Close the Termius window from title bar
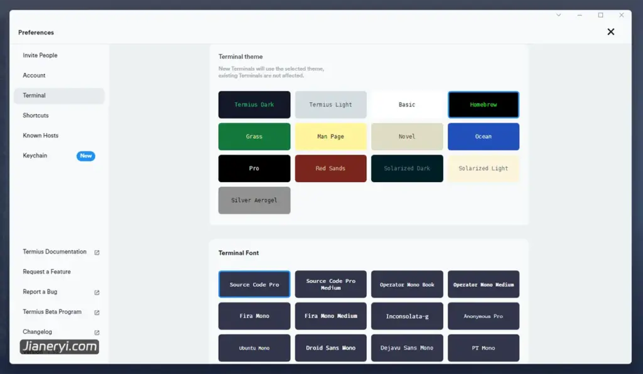The width and height of the screenshot is (643, 374). [x=622, y=15]
